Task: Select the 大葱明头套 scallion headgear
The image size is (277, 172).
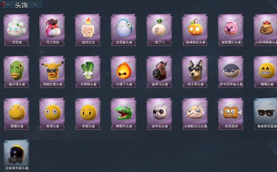Action: coord(88,72)
